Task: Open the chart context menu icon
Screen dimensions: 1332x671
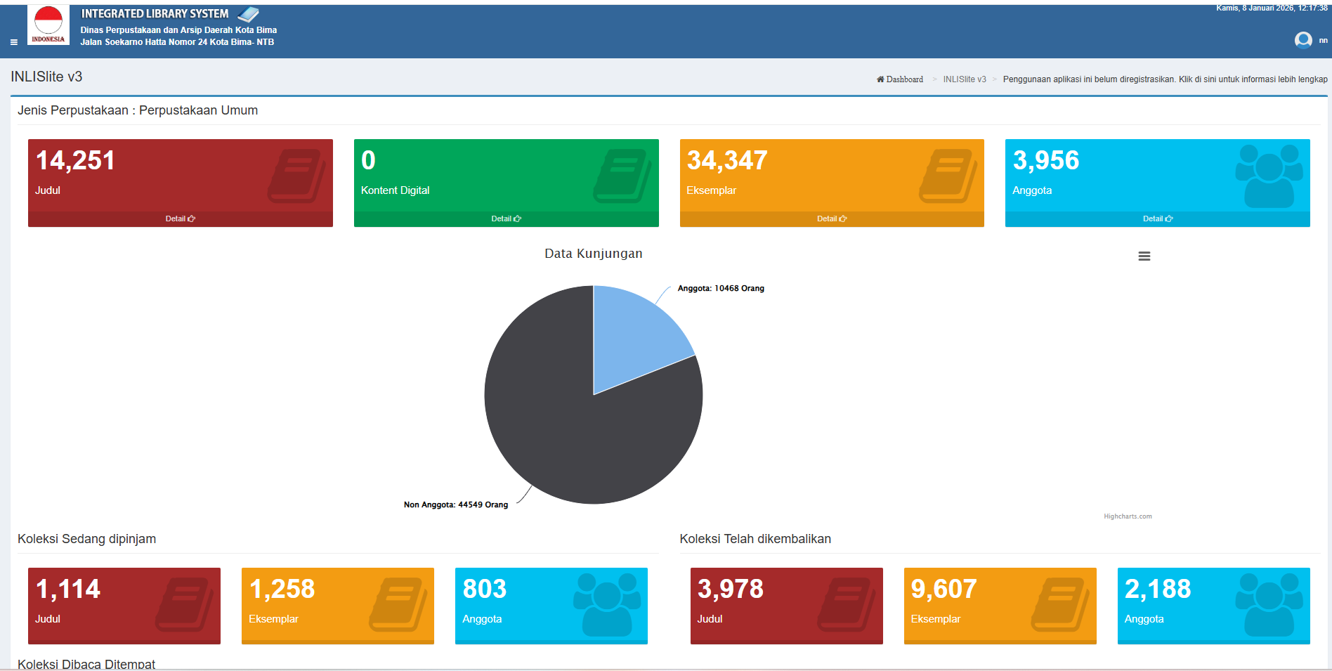Action: [1144, 256]
